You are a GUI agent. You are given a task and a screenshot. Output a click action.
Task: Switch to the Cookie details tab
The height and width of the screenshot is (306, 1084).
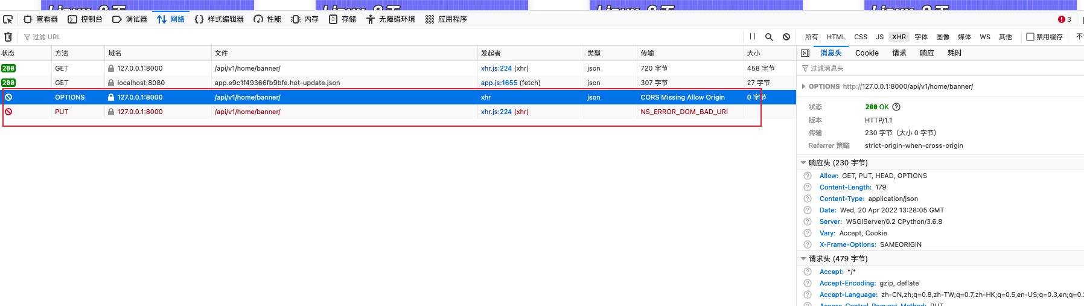click(x=867, y=53)
